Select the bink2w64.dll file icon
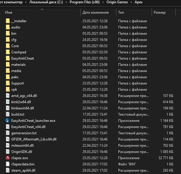 click(x=8, y=102)
